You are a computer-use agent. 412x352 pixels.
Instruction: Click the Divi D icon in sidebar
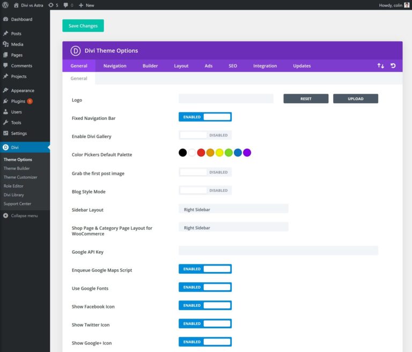(x=5, y=147)
